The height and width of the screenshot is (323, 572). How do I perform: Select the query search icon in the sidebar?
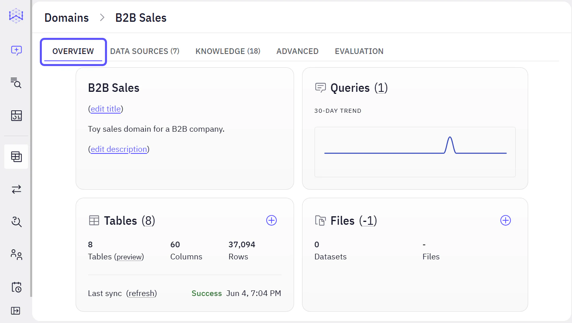(15, 83)
